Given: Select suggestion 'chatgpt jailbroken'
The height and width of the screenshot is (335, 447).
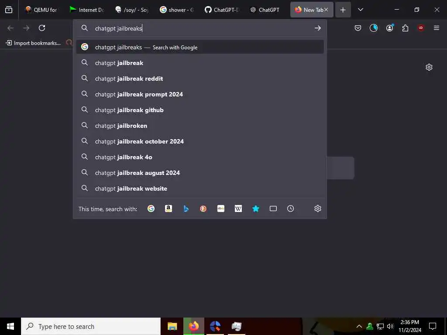Looking at the screenshot, I should click(200, 125).
